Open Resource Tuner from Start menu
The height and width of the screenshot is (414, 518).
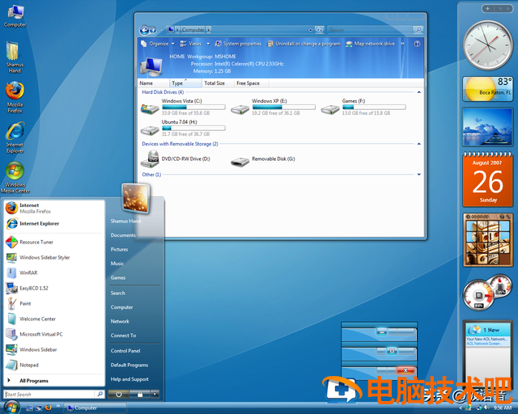click(x=54, y=242)
